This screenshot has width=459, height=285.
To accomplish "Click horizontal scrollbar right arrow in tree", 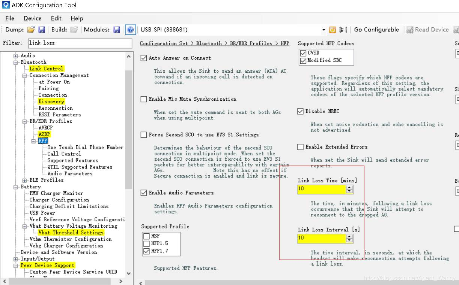I will [x=121, y=281].
